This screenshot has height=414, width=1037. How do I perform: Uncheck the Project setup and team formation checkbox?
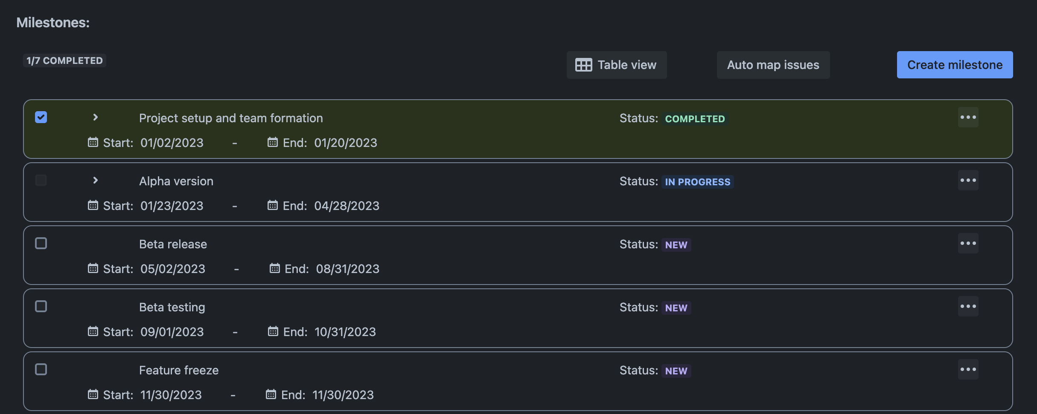(41, 117)
